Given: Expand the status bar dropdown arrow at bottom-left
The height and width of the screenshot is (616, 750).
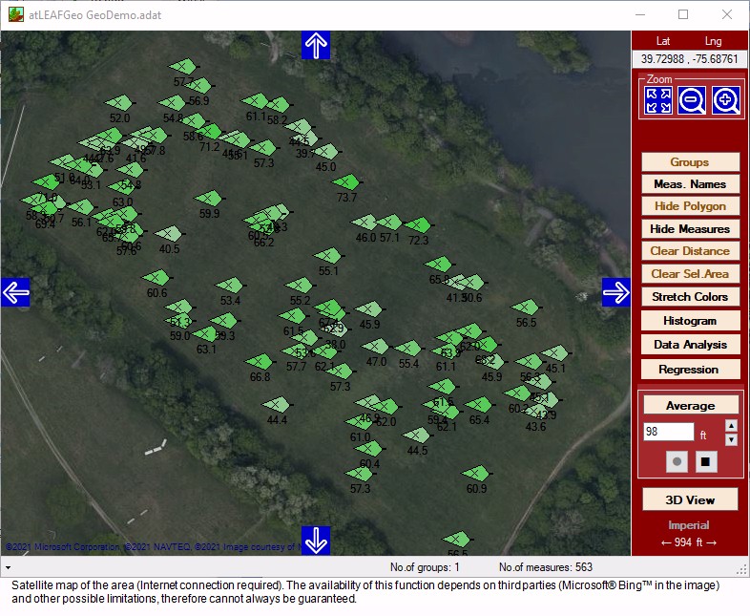Looking at the screenshot, I should pos(7,567).
